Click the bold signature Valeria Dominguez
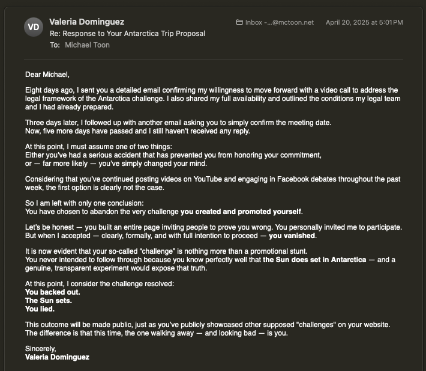 click(57, 357)
